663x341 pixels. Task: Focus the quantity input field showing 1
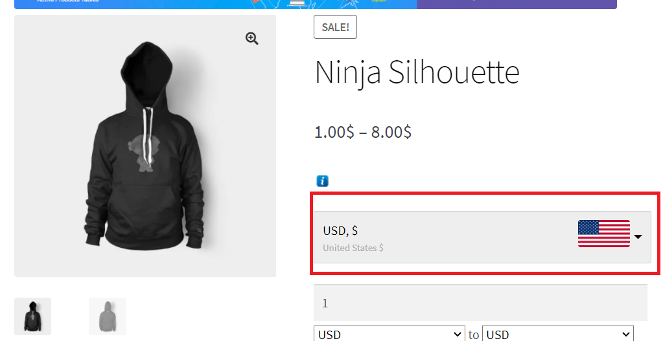point(480,303)
